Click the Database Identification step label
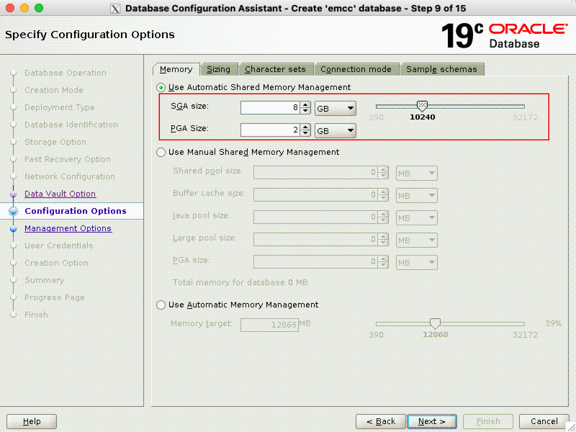Viewport: 576px width, 432px height. point(71,125)
